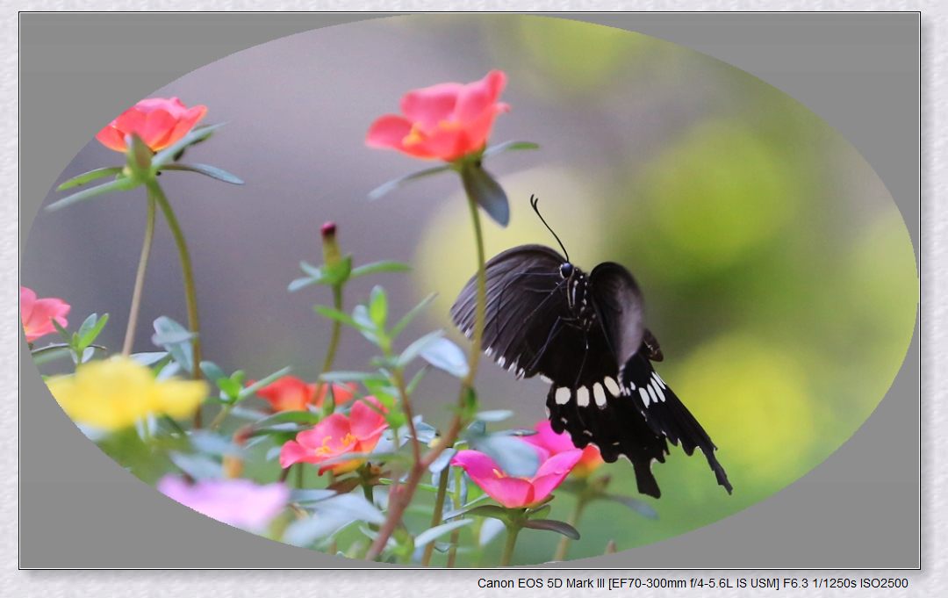Click the pink flower at top left

tap(152, 122)
